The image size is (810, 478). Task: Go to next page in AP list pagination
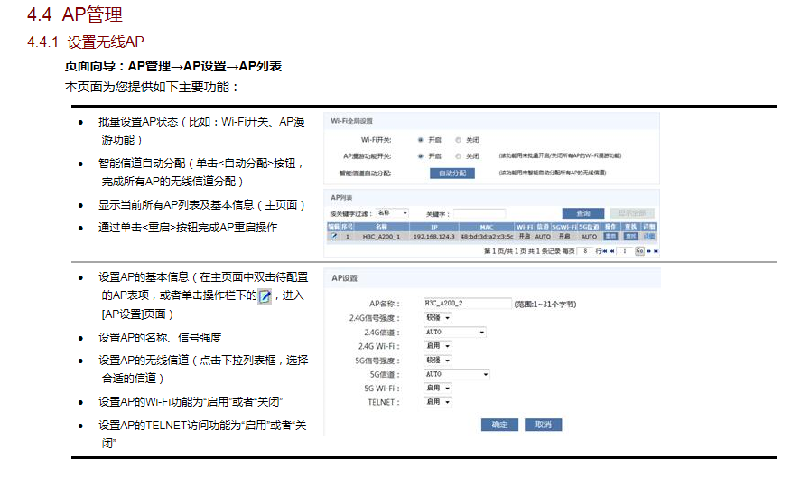click(649, 251)
